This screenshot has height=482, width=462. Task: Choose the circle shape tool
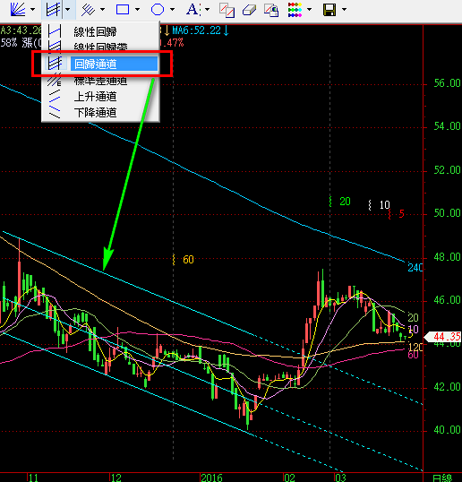pos(158,9)
